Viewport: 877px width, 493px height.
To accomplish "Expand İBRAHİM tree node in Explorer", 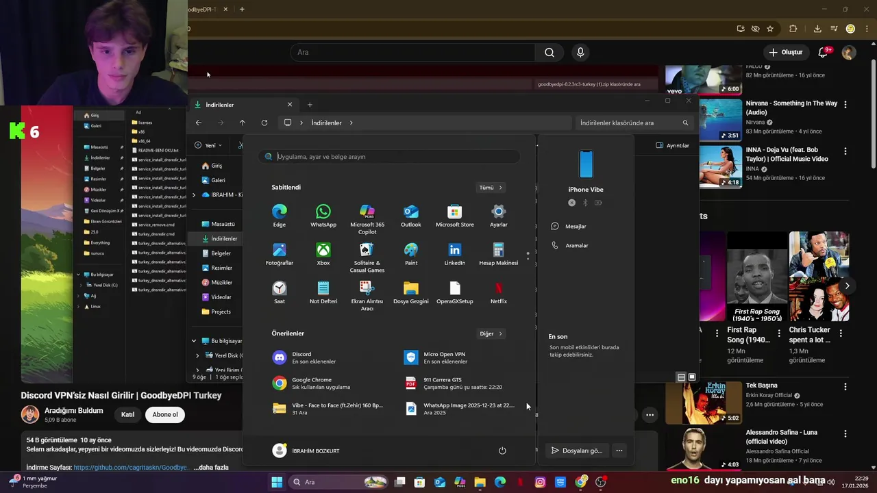I will coord(194,194).
